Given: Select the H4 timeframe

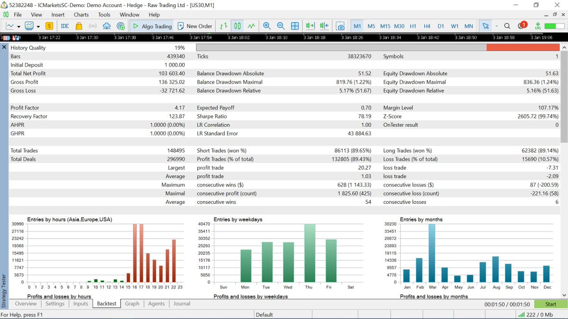Looking at the screenshot, I should click(x=427, y=26).
